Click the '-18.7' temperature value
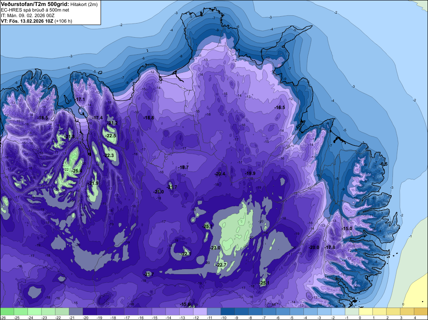 coord(183,168)
